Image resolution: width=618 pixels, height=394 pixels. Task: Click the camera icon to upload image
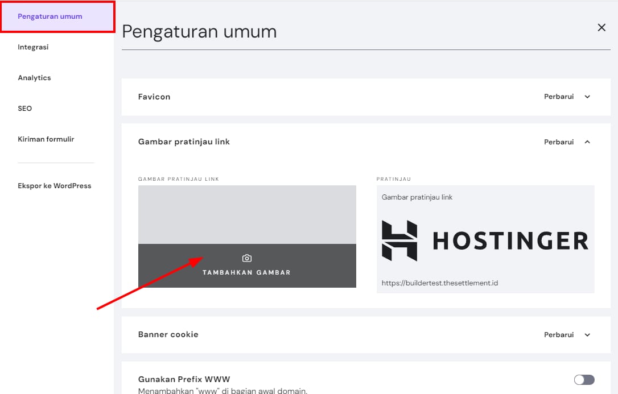pos(246,258)
